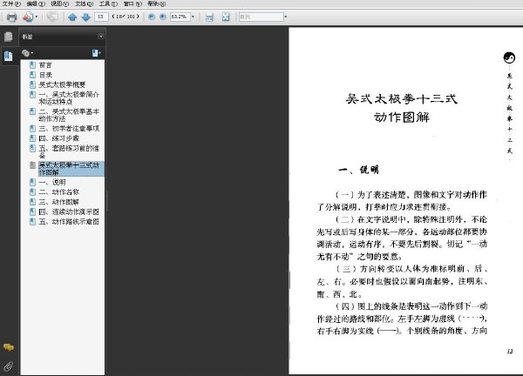Viewport: 523px width, 376px height.
Task: Collapse the bookmarks panel with its hide button
Action: [101, 37]
